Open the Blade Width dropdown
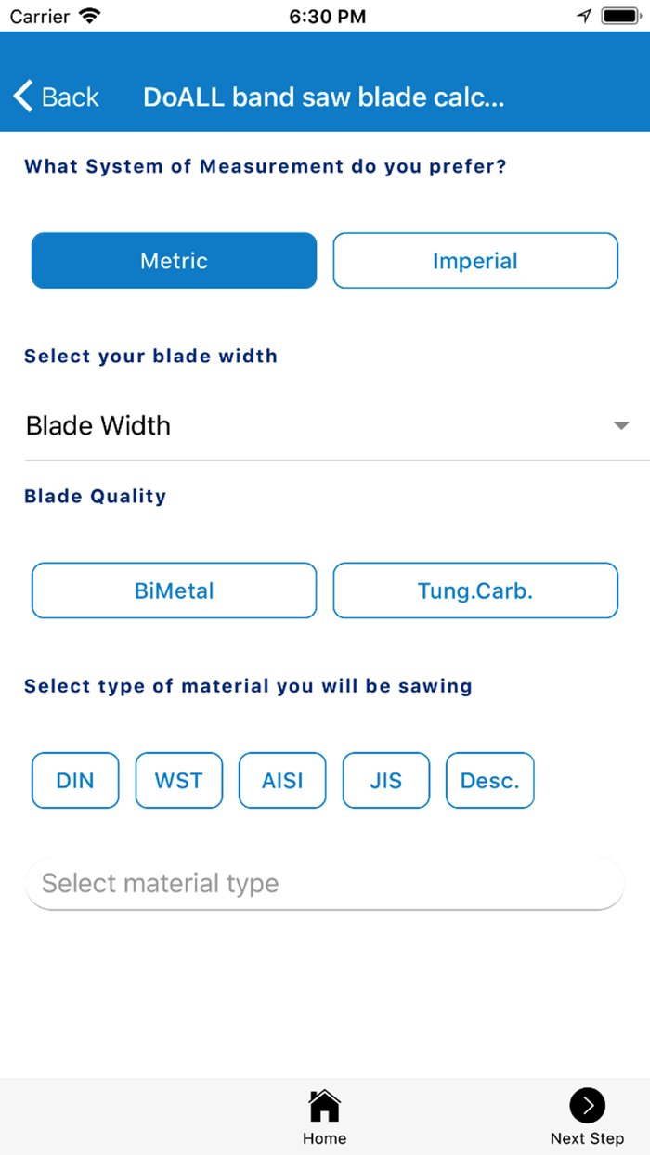The height and width of the screenshot is (1155, 650). [325, 425]
